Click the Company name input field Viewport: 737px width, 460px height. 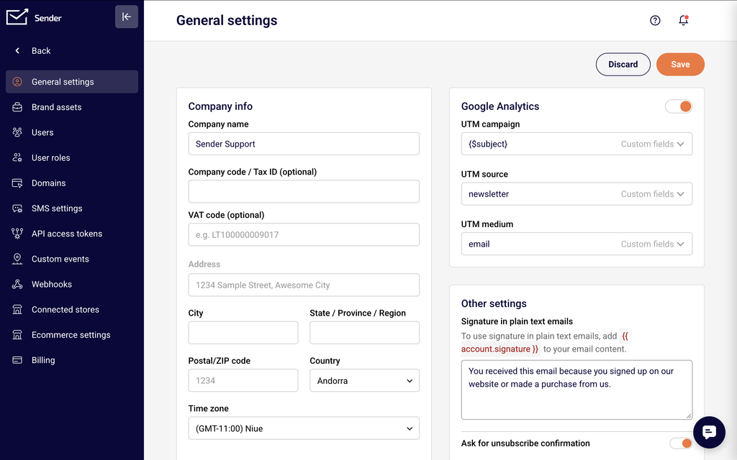pyautogui.click(x=304, y=144)
